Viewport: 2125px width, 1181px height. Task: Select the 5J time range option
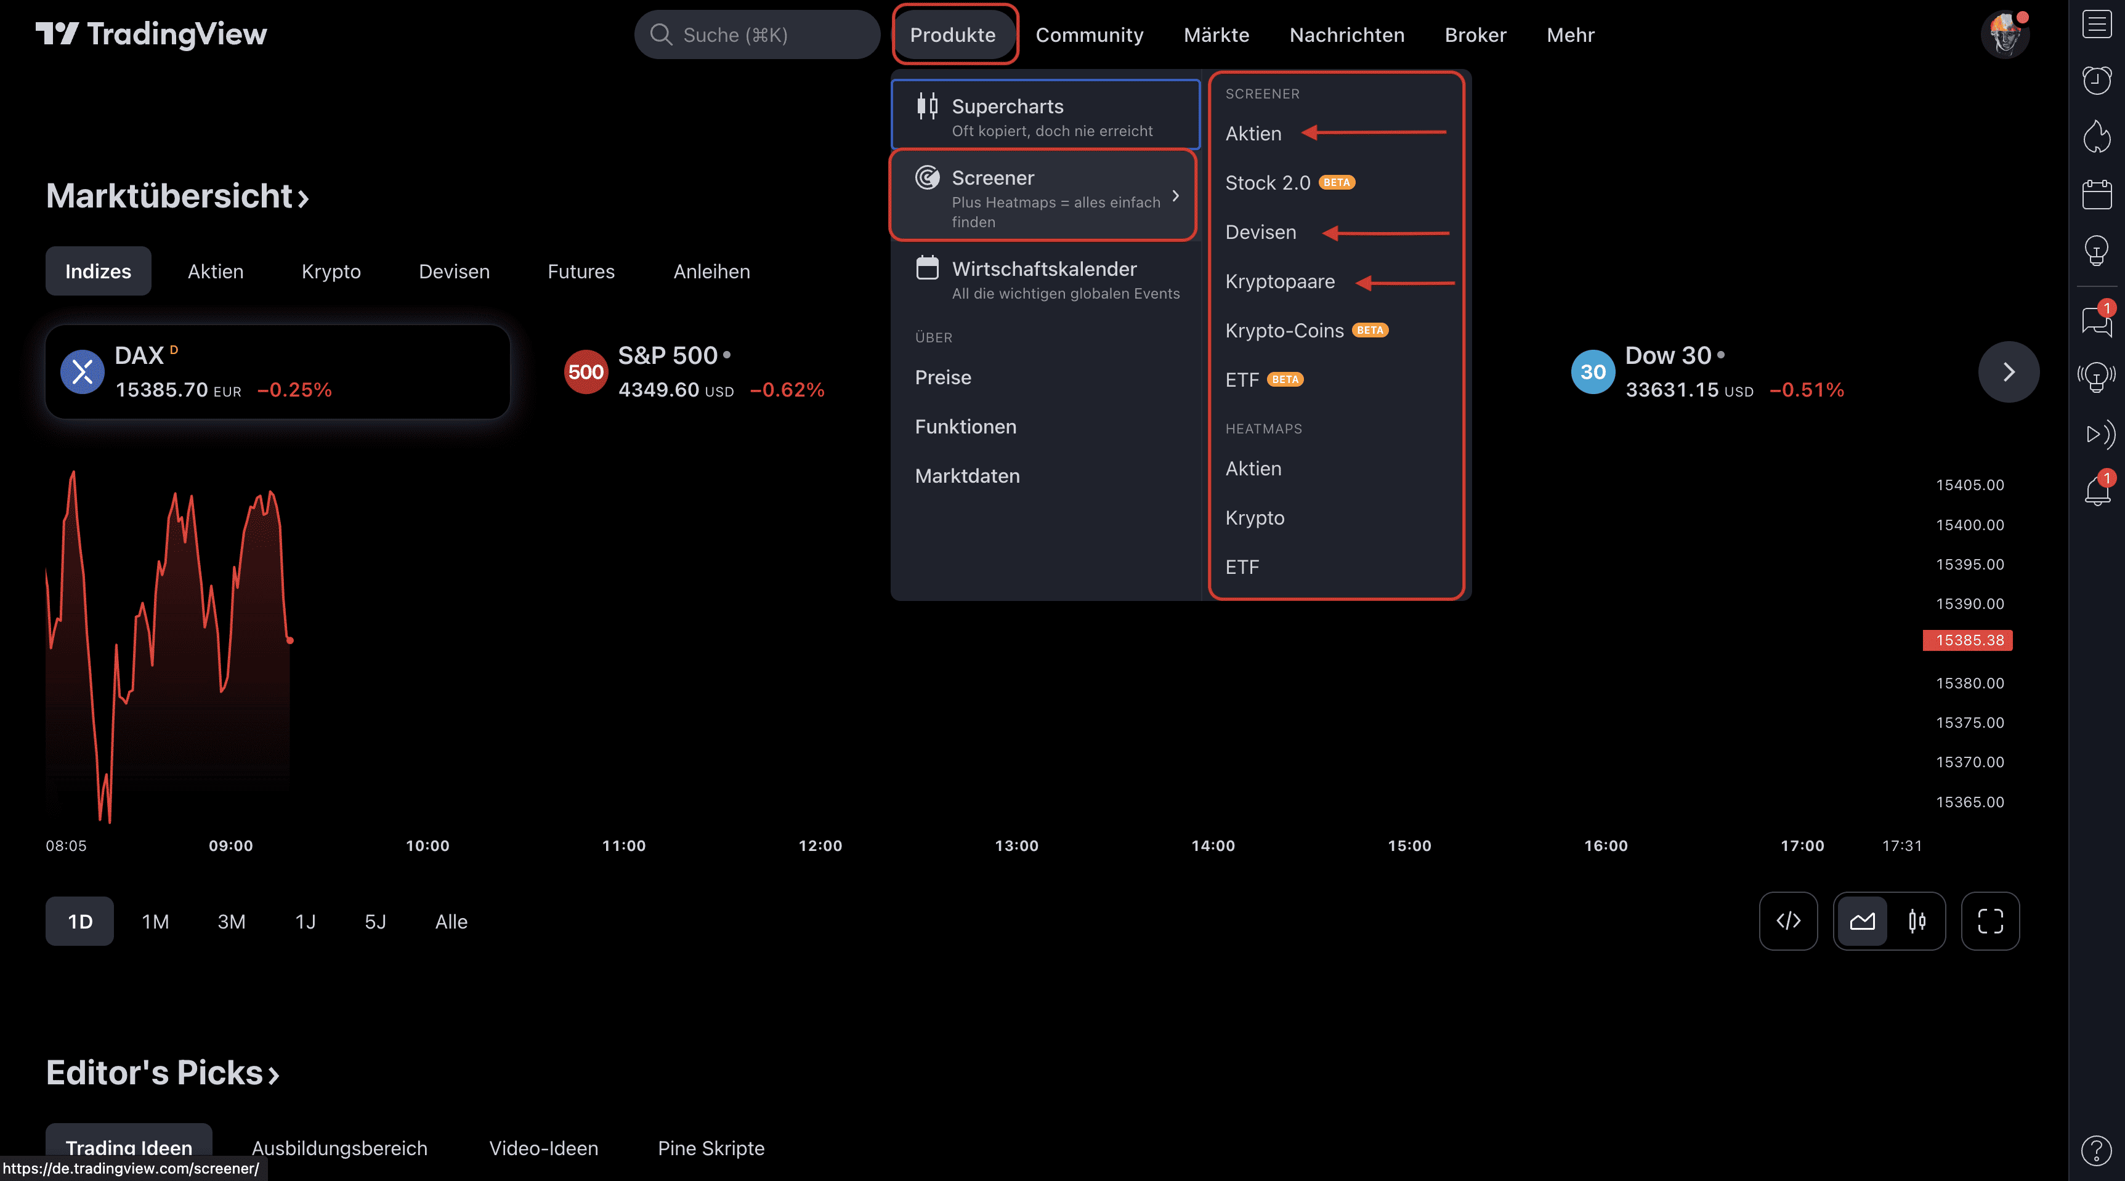[x=376, y=921]
